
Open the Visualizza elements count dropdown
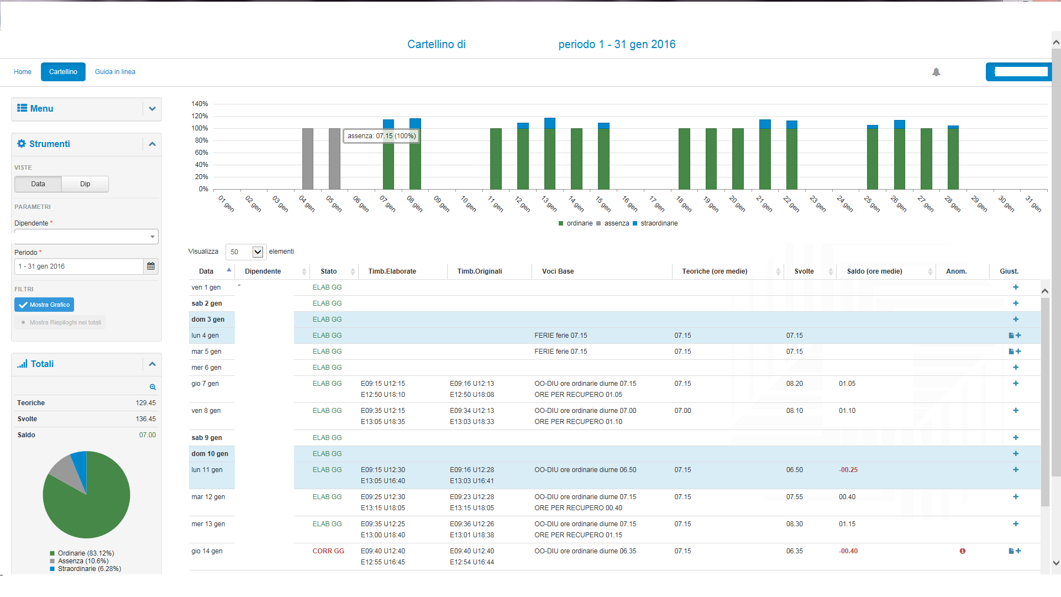[246, 252]
